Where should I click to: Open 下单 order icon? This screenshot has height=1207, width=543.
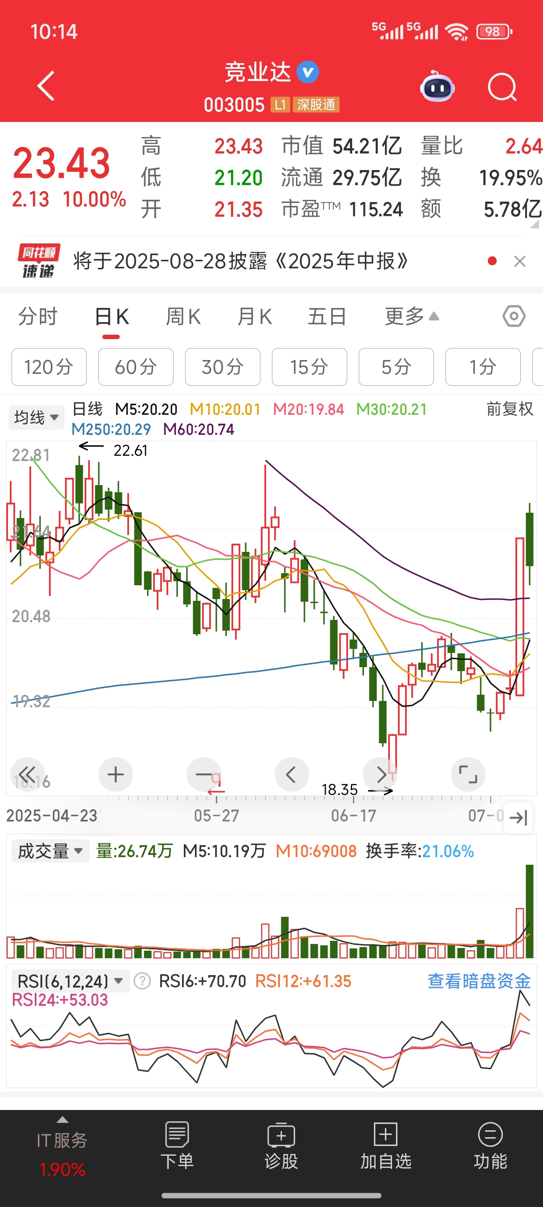coord(177,1146)
